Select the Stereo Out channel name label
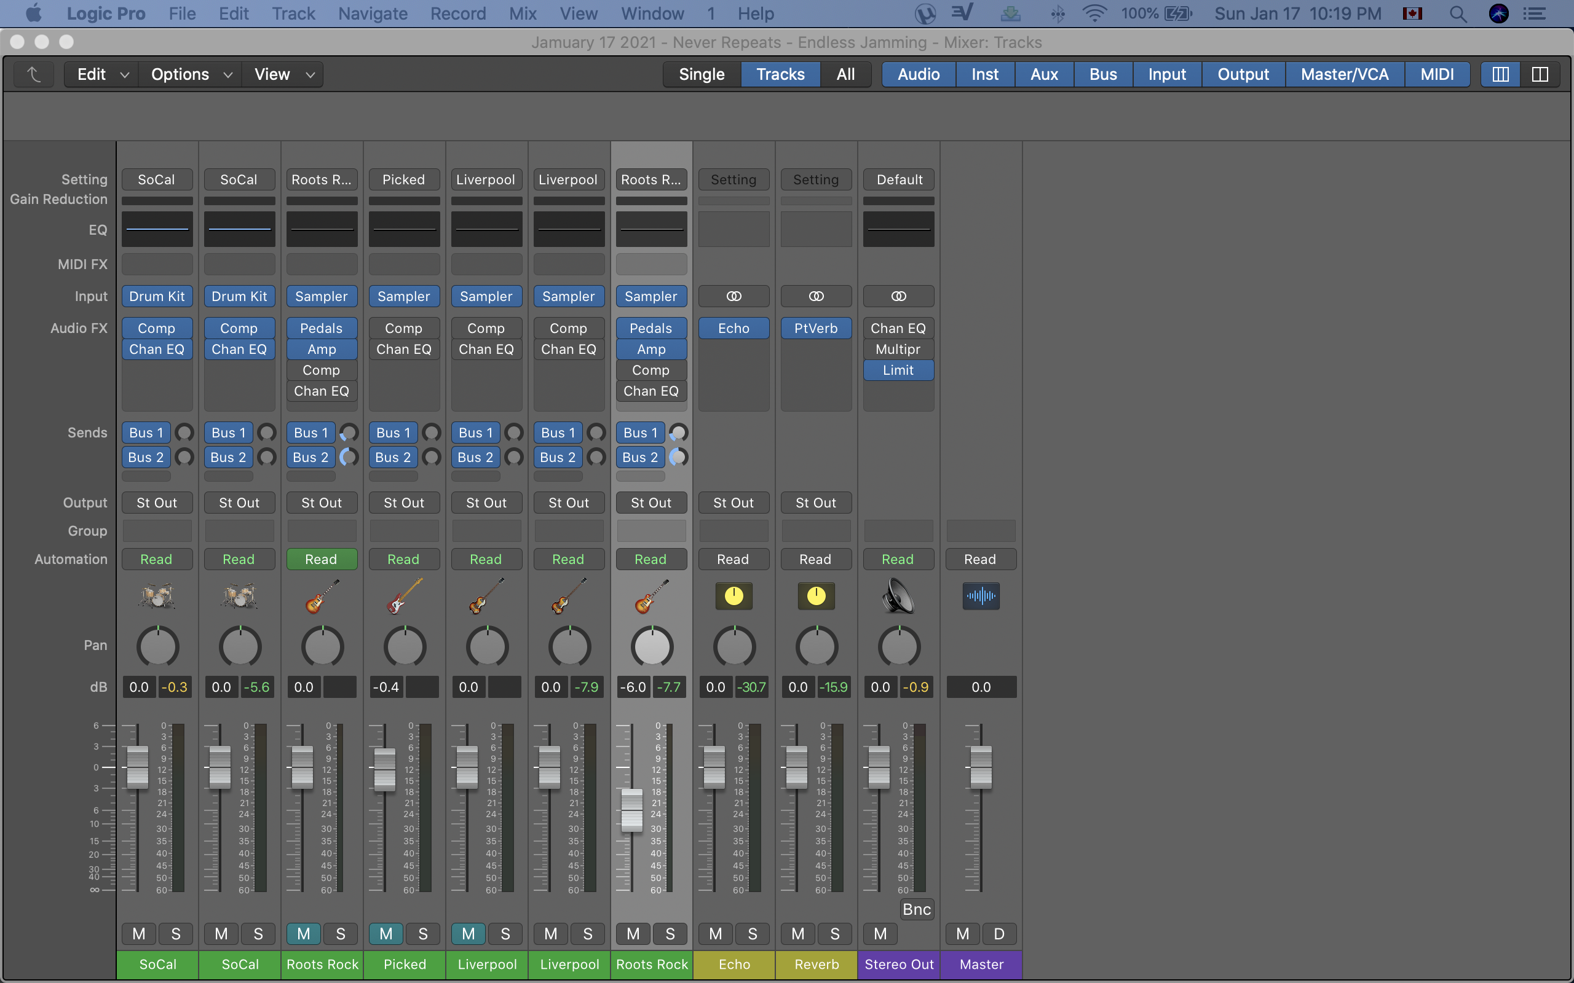The height and width of the screenshot is (983, 1574). 898,965
